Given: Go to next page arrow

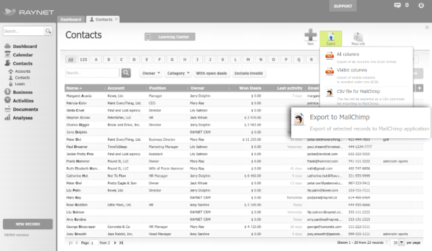Looking at the screenshot, I should [115, 242].
